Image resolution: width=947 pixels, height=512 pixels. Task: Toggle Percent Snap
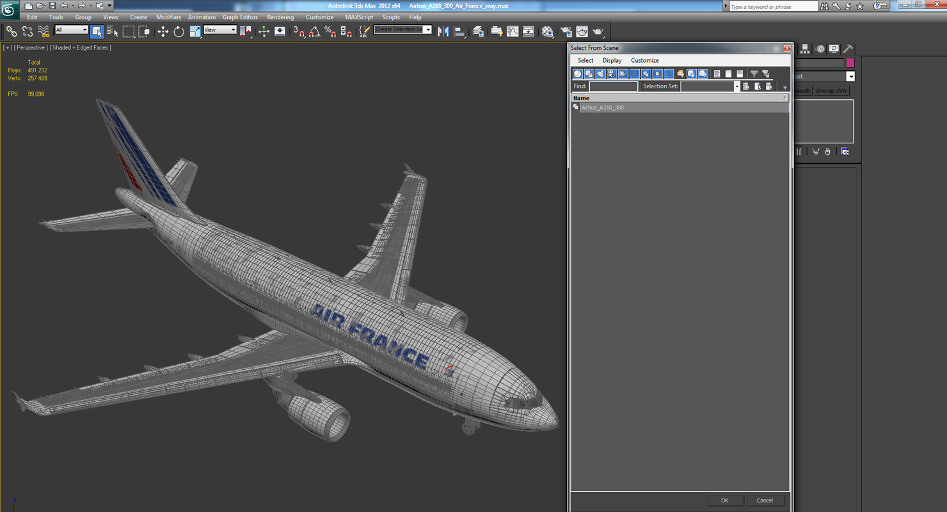click(330, 31)
